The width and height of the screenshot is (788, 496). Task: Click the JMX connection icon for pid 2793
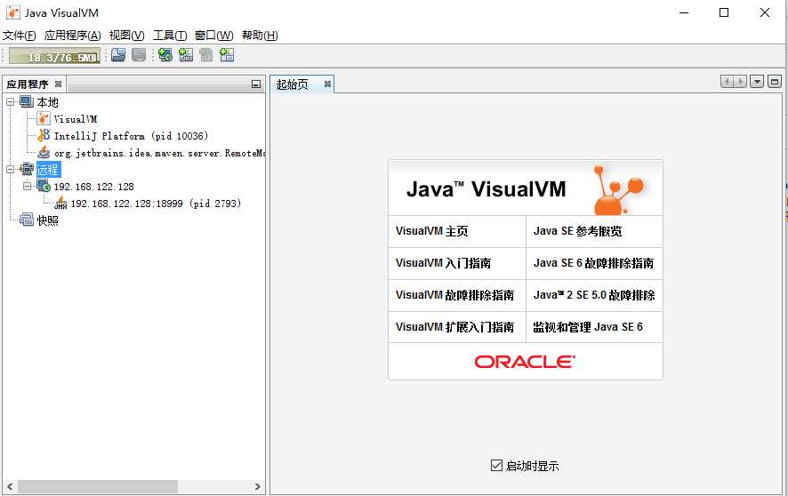pyautogui.click(x=60, y=203)
